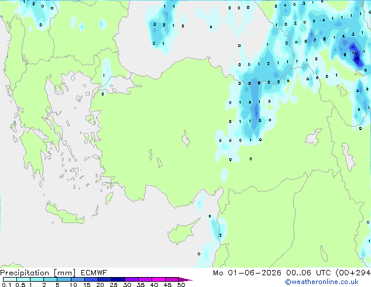Click the '30' legend scale label
Viewport: 371px width, 287px height.
coord(127,285)
